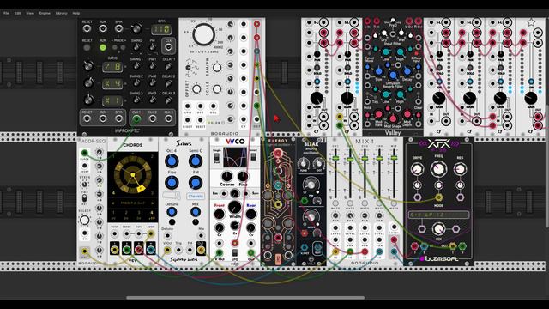Click the large SELECT knob on ADDR-SEQ
This screenshot has width=549, height=309.
coord(84,220)
